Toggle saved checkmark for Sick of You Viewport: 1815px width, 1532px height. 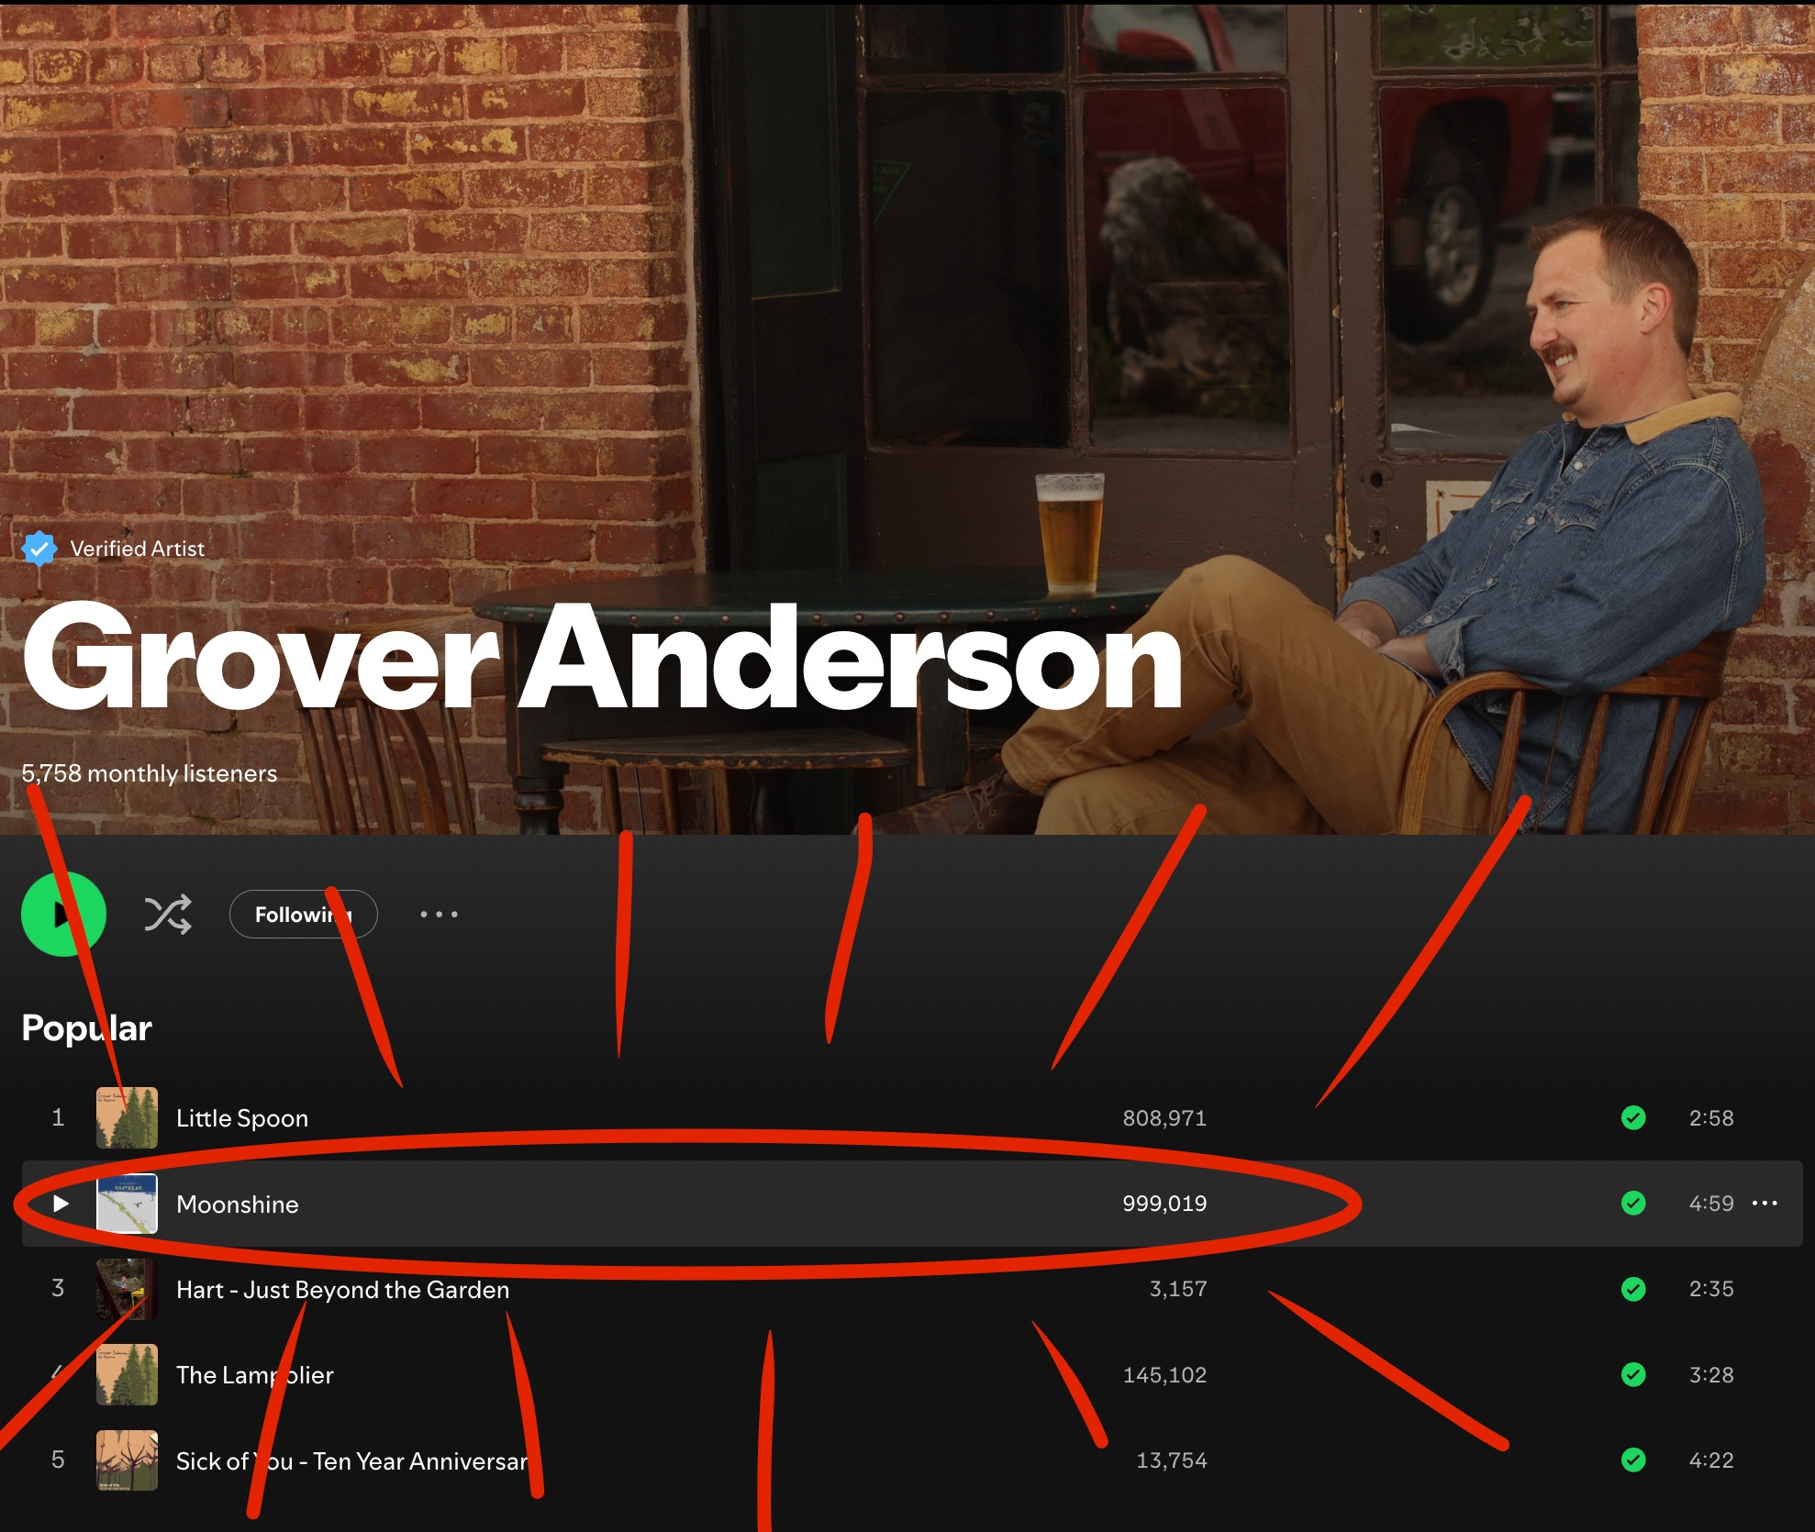coord(1633,1460)
